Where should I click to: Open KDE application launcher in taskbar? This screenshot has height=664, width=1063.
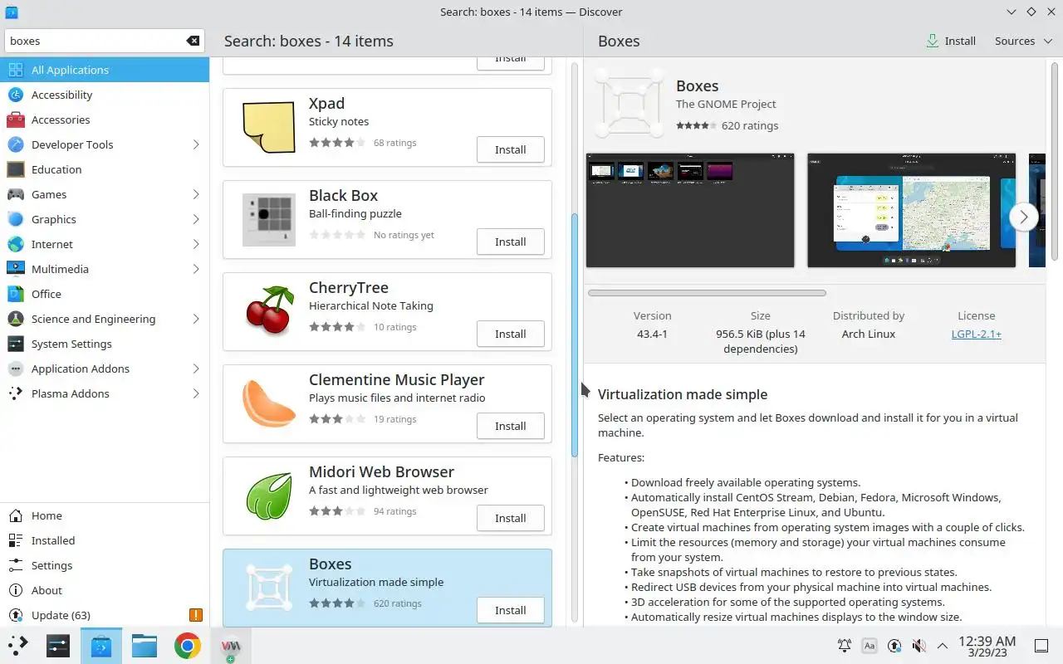tap(17, 646)
